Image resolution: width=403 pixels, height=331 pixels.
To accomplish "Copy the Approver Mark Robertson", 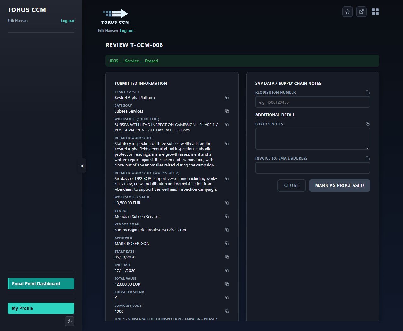I will (x=227, y=243).
